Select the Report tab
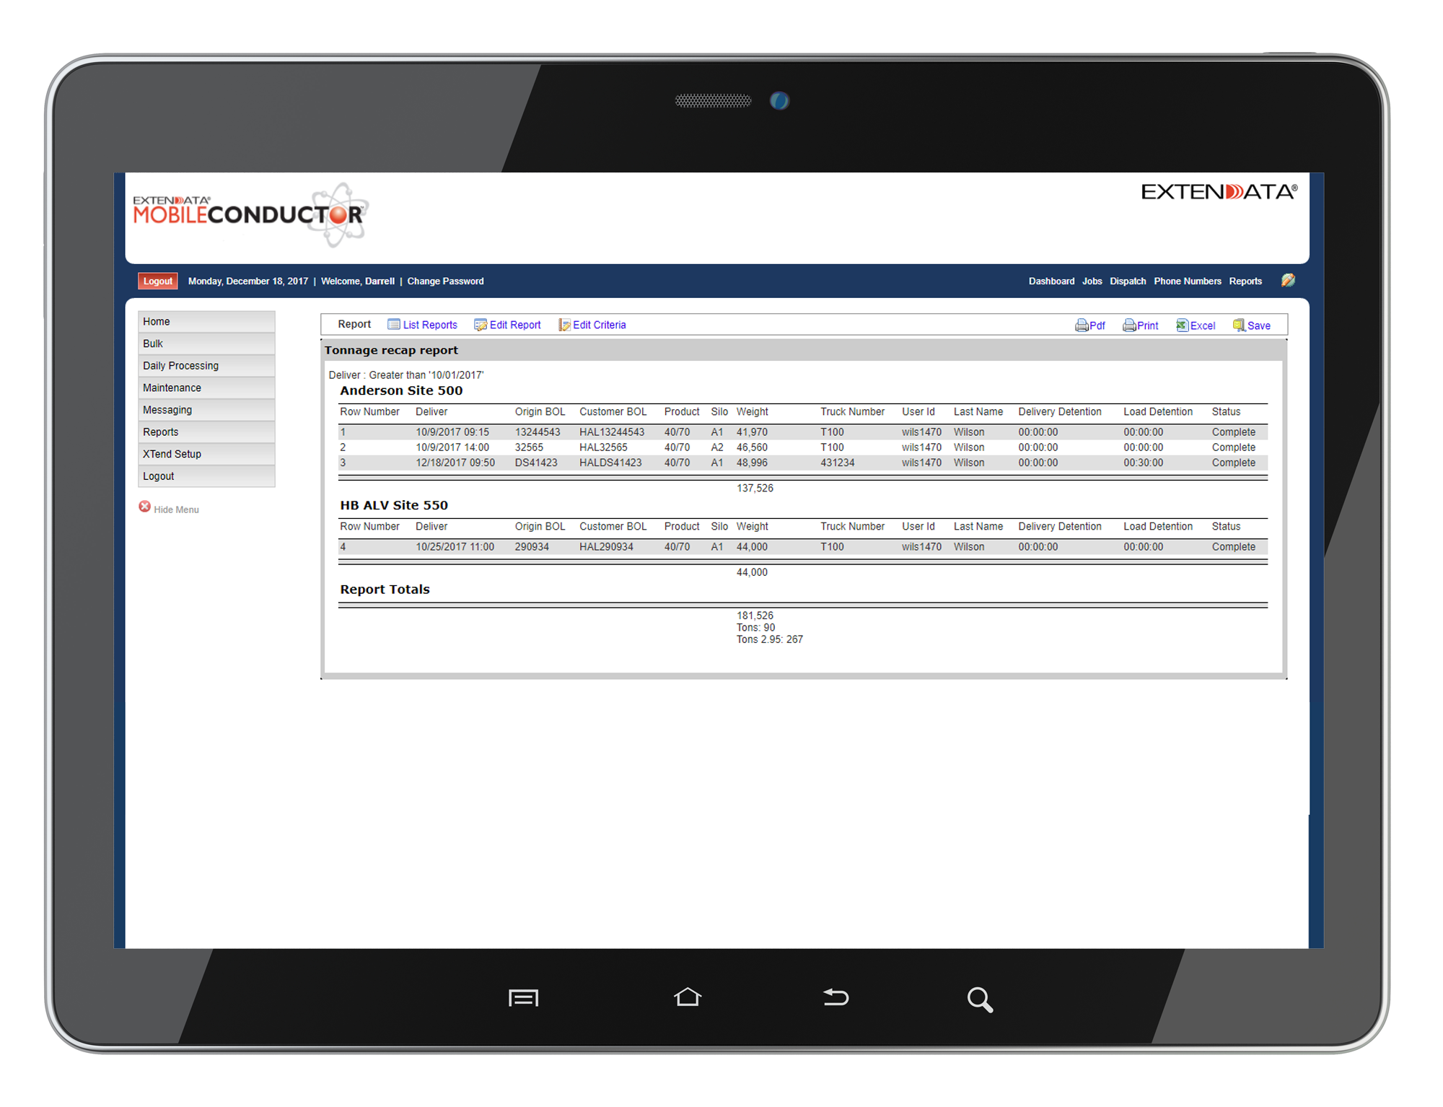Viewport: 1443px width, 1107px height. [354, 324]
